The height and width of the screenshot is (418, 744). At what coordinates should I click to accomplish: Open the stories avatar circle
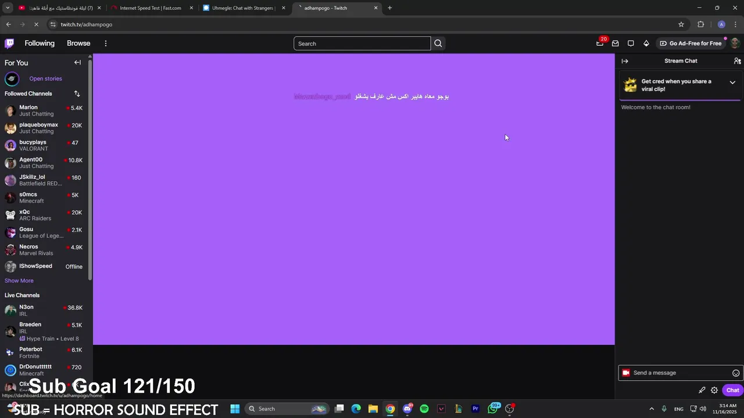(12, 79)
